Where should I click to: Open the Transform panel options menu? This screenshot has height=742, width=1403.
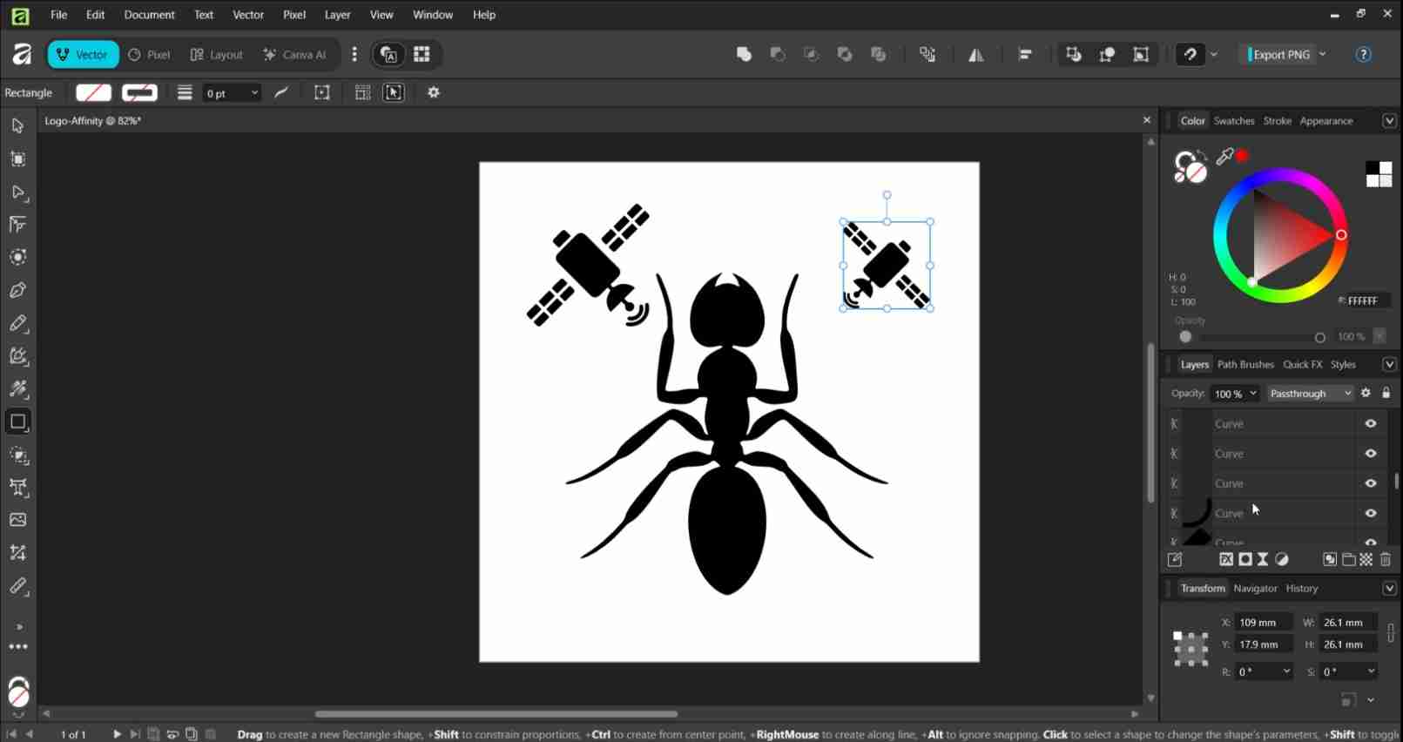coord(1389,589)
